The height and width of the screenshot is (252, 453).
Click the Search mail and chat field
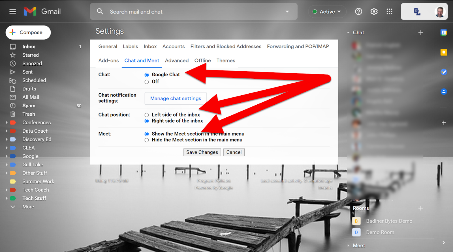(194, 12)
